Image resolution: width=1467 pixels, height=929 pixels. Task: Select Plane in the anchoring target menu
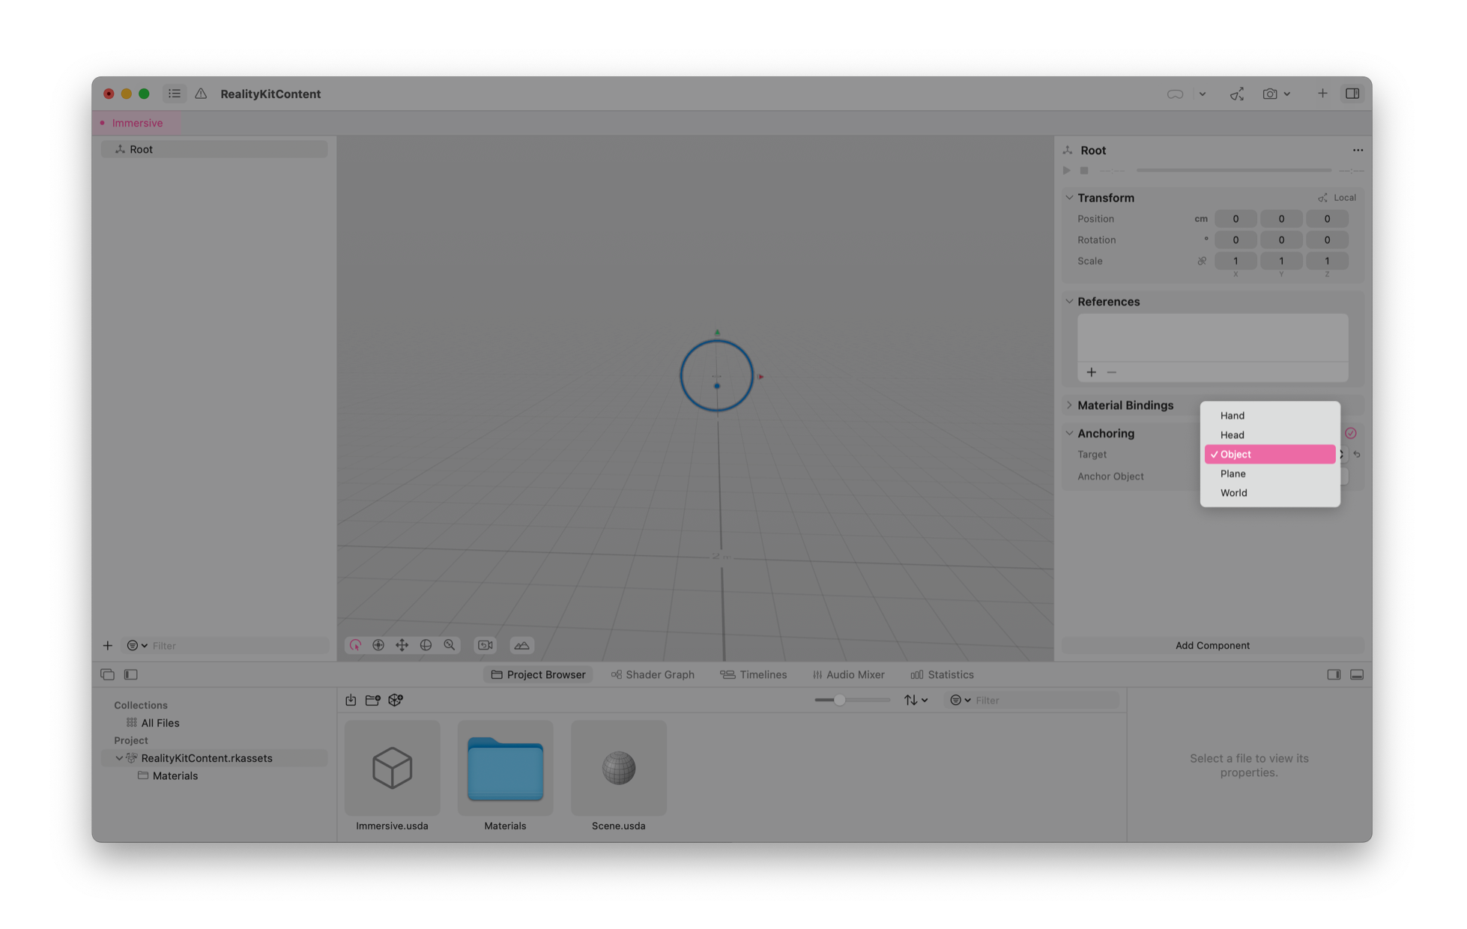(1233, 473)
